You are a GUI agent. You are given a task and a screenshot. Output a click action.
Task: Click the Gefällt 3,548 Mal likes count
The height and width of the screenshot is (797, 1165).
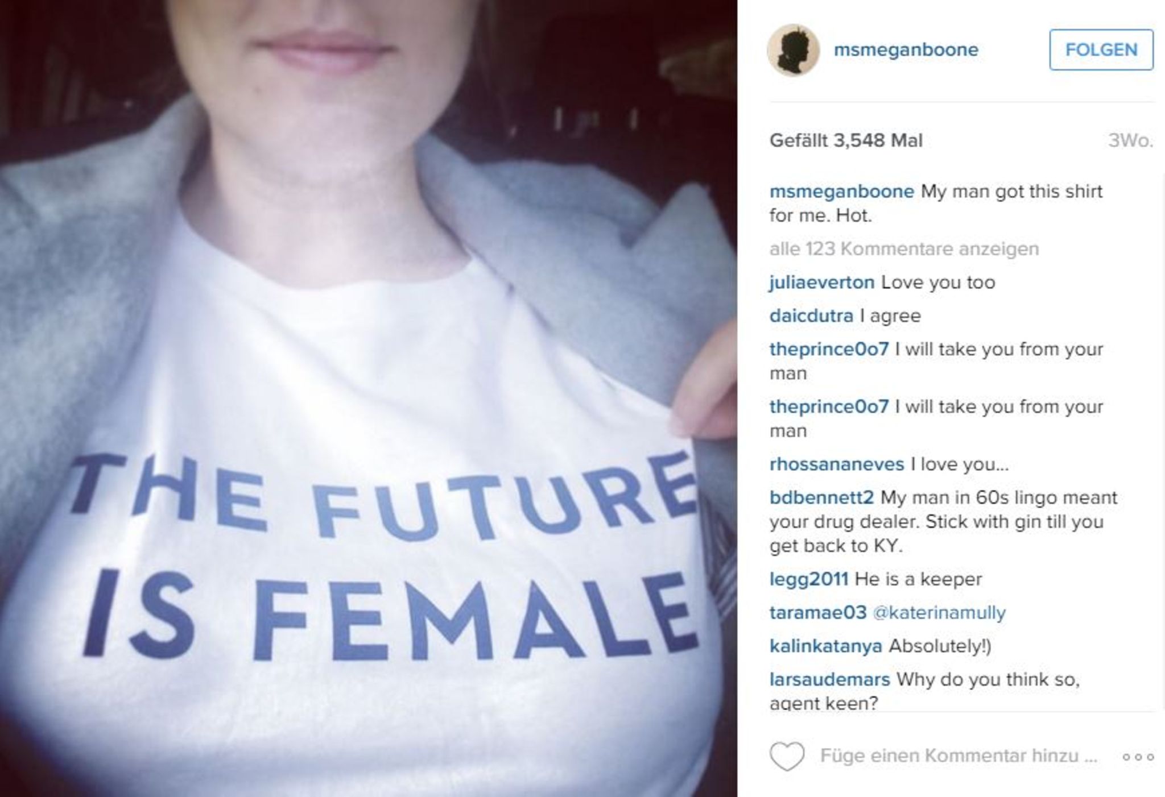click(846, 140)
